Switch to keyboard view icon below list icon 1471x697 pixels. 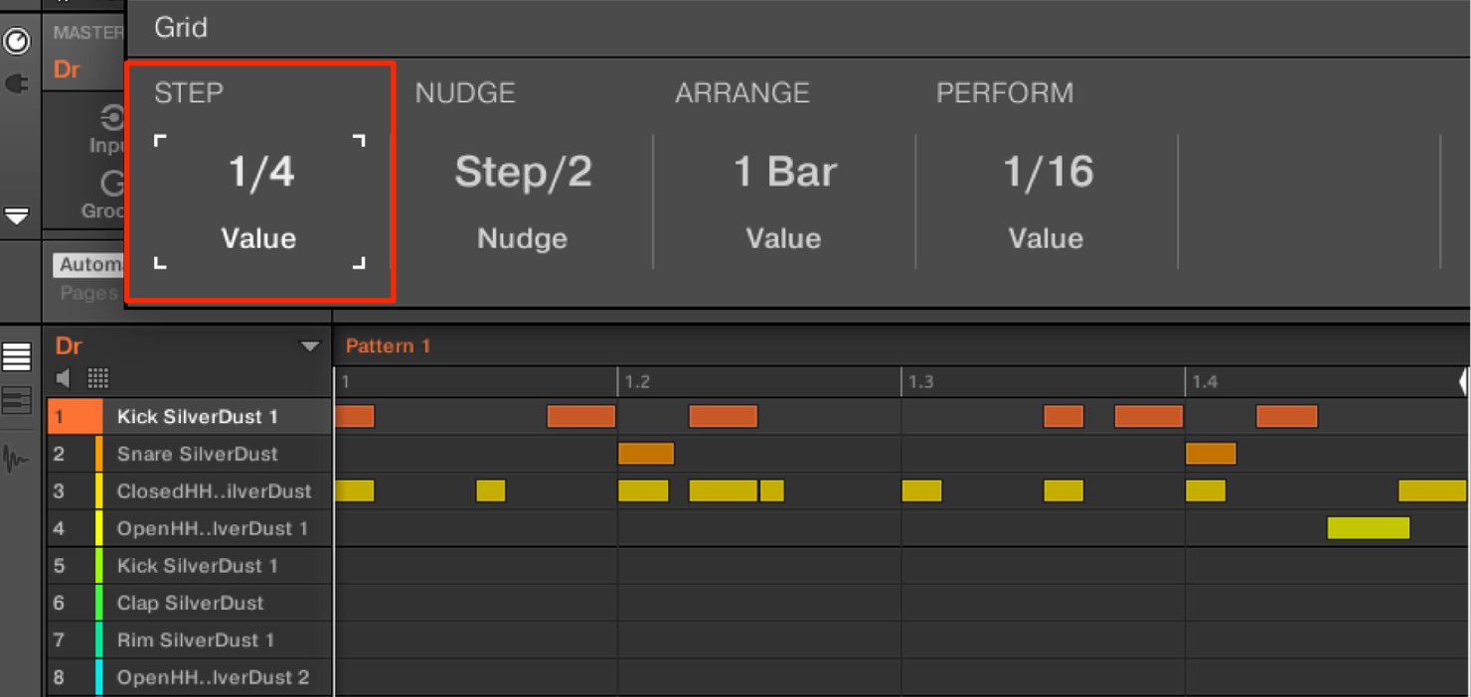click(x=17, y=401)
